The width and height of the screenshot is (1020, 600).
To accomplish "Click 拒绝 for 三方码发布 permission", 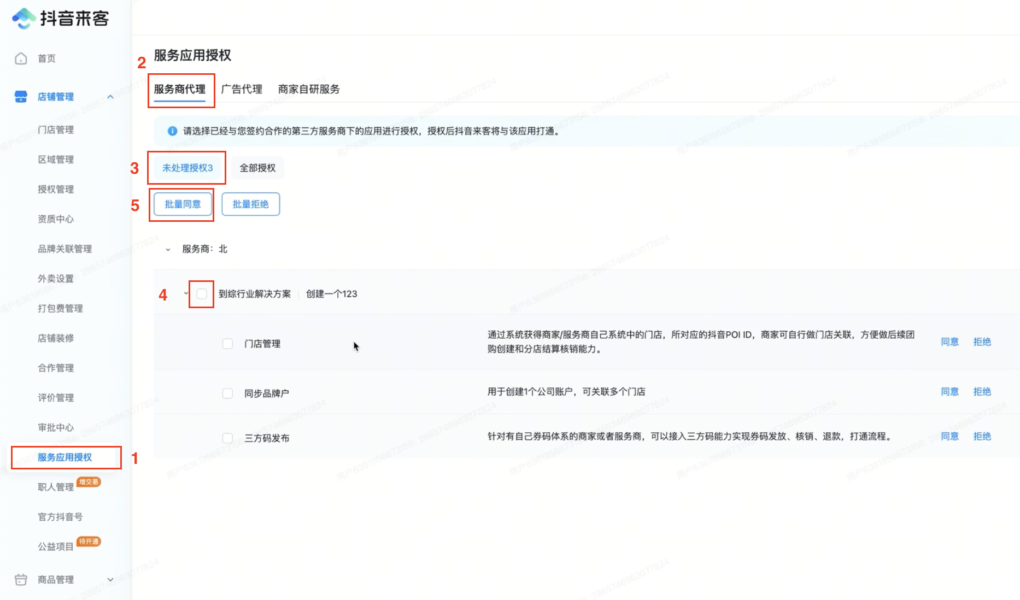I will tap(982, 437).
